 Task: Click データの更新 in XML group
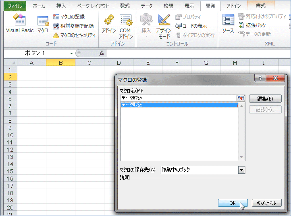click(x=254, y=34)
